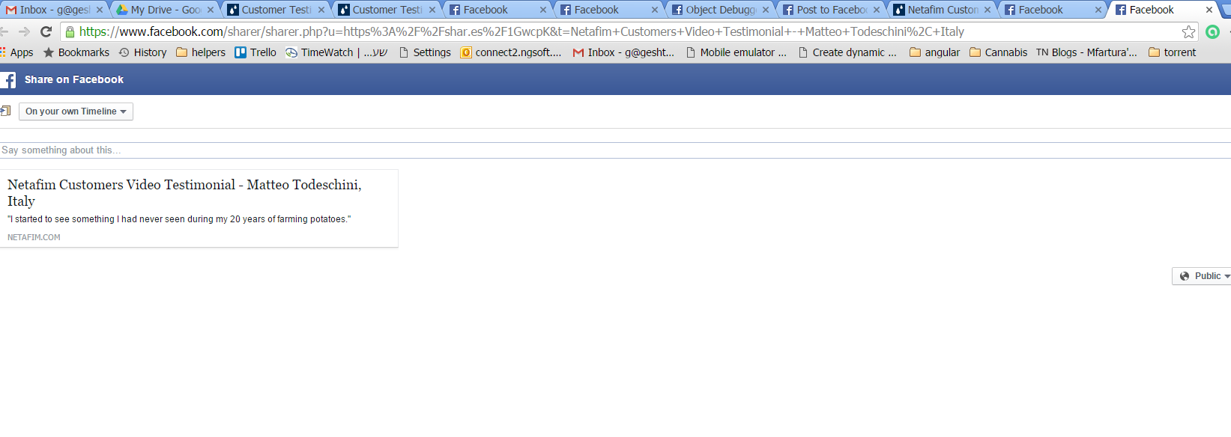Close the My Drive tab
The width and height of the screenshot is (1231, 437).
coord(211,10)
